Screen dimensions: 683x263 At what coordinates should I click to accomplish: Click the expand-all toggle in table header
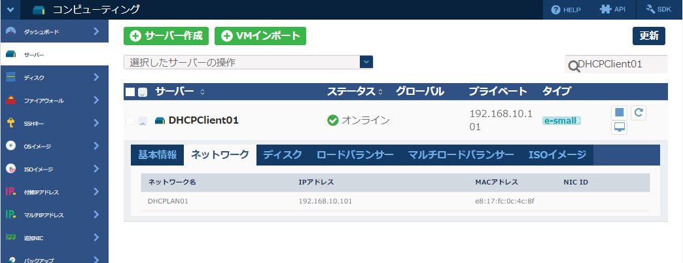(143, 92)
